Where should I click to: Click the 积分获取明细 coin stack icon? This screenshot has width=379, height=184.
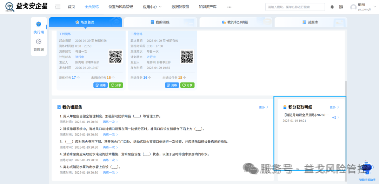(x=285, y=107)
